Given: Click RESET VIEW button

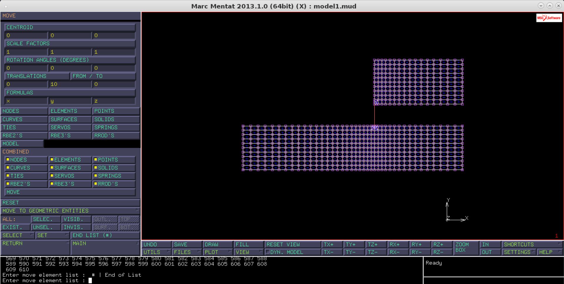Looking at the screenshot, I should [x=293, y=244].
